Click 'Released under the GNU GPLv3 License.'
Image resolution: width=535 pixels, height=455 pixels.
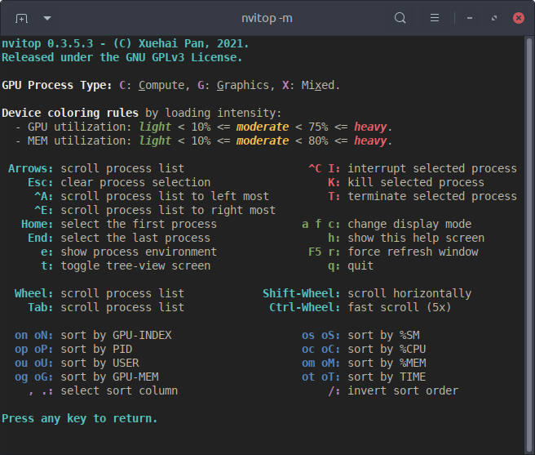[x=122, y=57]
